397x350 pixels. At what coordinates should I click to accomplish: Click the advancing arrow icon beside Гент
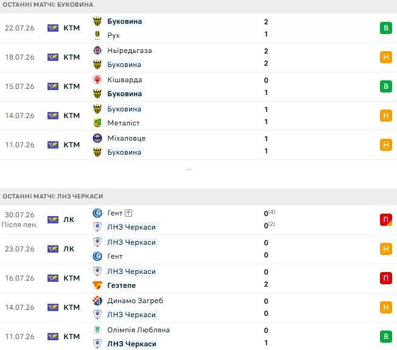point(128,213)
